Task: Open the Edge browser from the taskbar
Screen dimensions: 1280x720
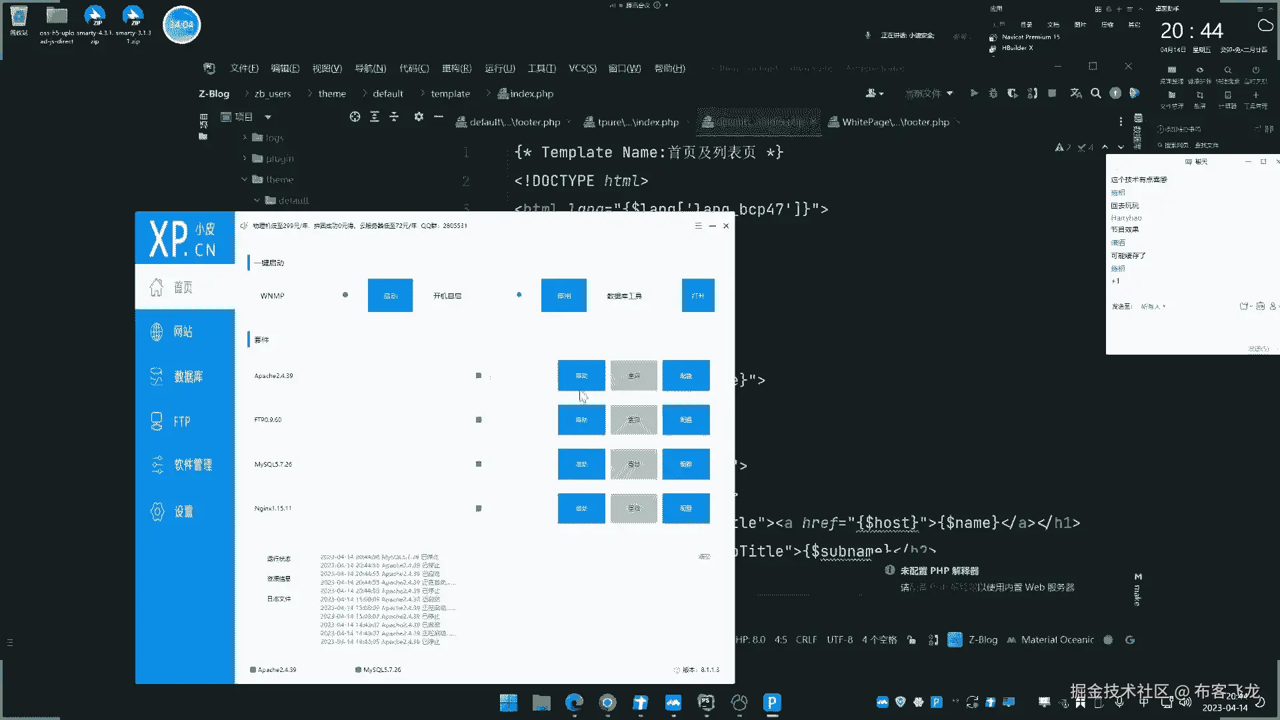Action: coord(573,702)
